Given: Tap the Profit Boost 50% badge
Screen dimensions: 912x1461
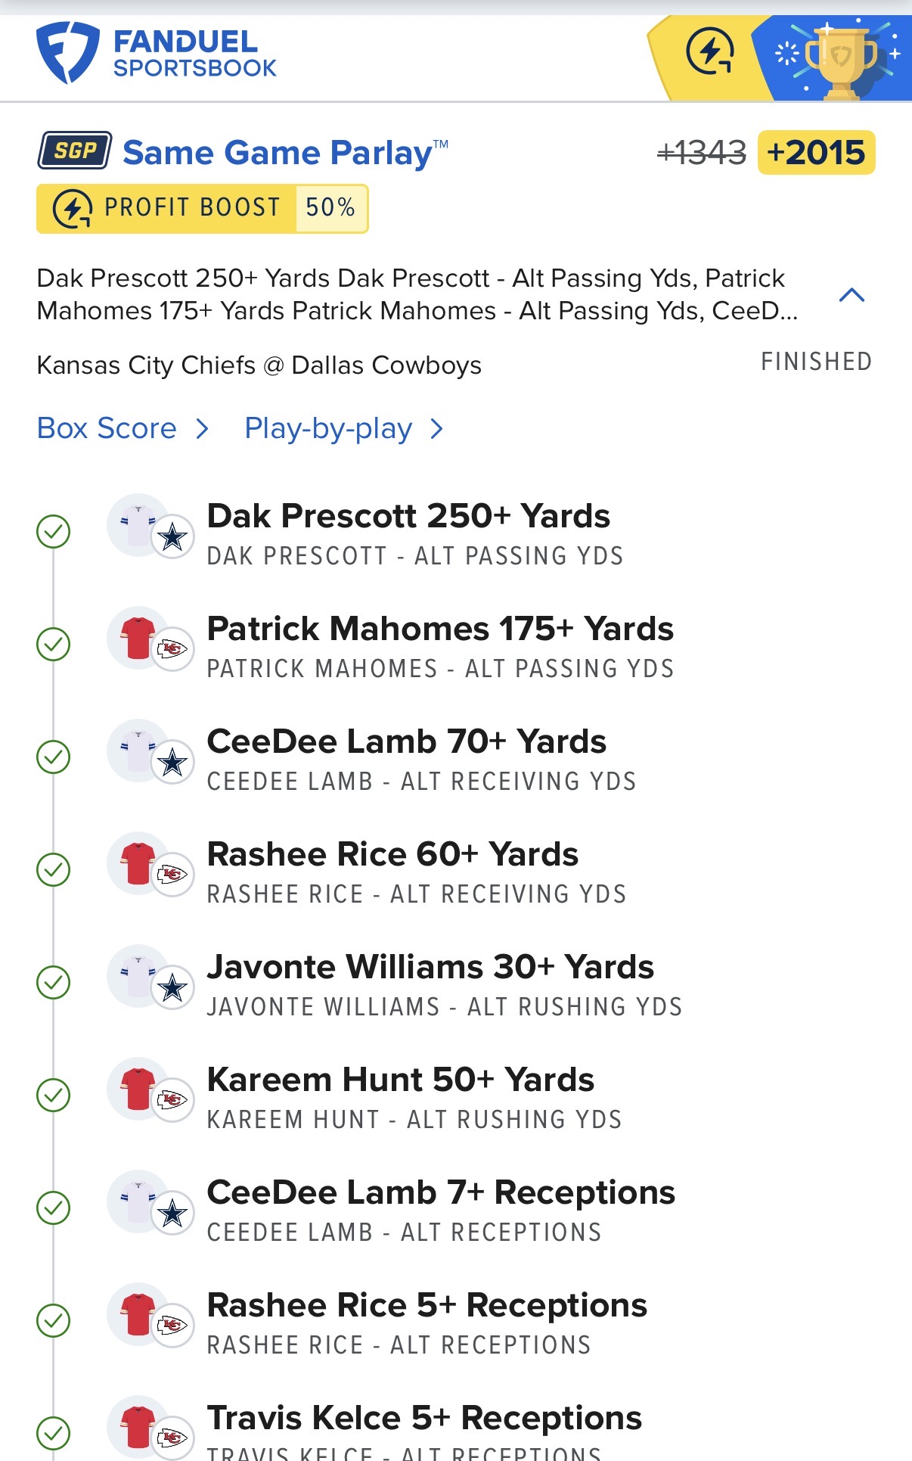Looking at the screenshot, I should [202, 208].
